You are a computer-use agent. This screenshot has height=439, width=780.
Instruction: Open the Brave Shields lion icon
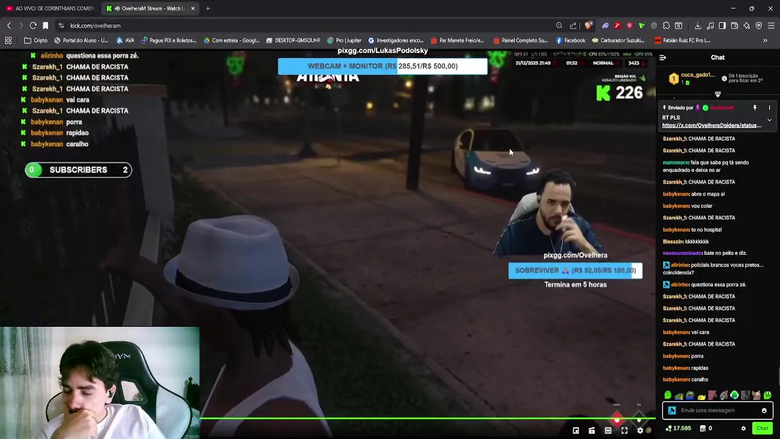coord(588,26)
